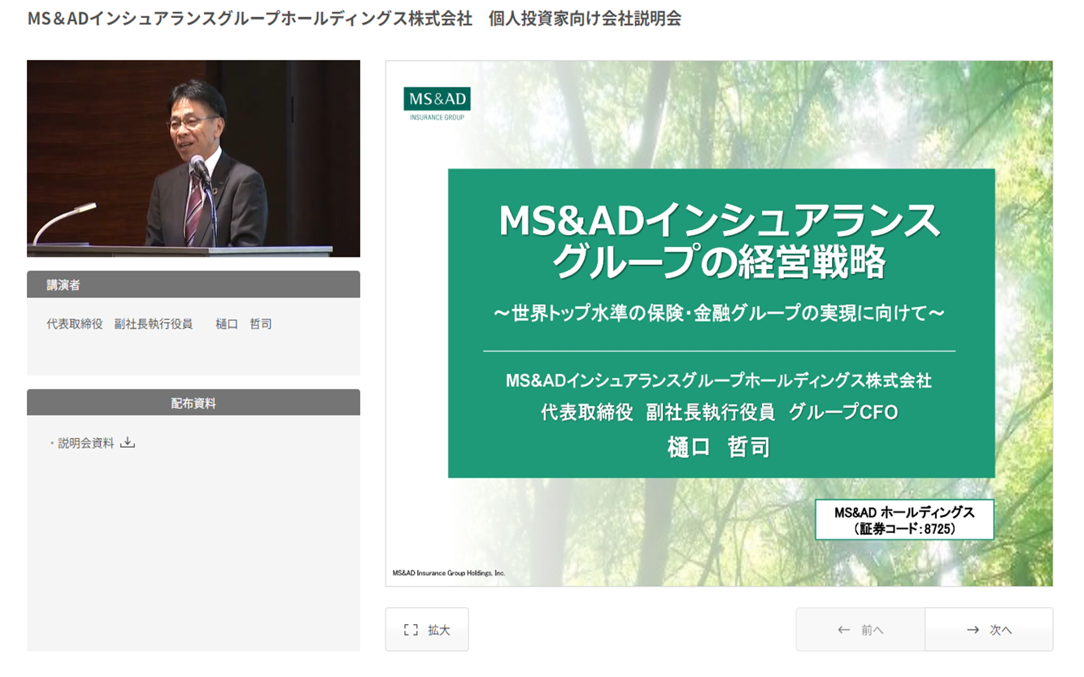This screenshot has width=1084, height=677.
Task: Click the speaker video thumbnail
Action: (194, 158)
